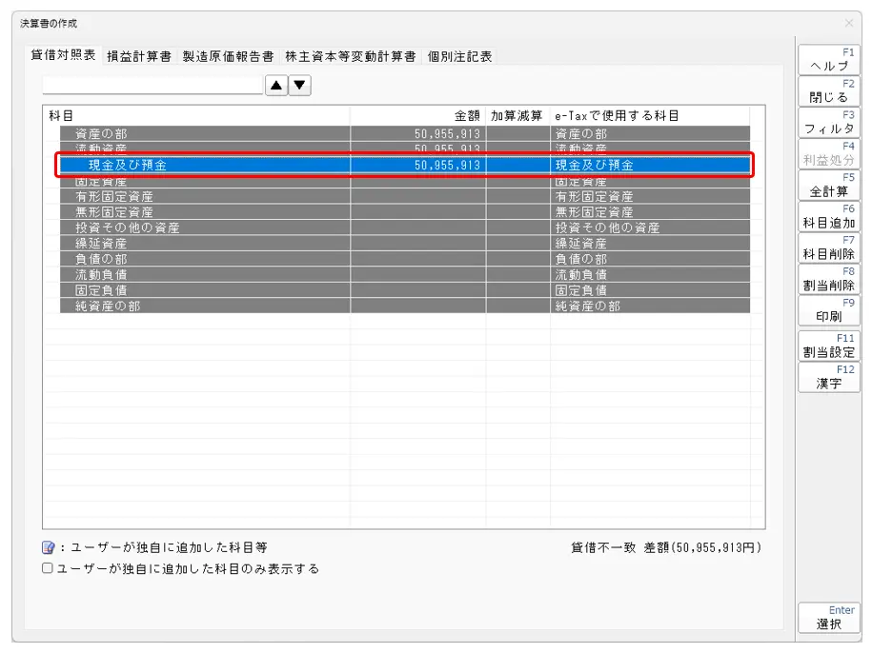Click the F2 閉じる button
This screenshot has width=872, height=653.
(x=828, y=91)
